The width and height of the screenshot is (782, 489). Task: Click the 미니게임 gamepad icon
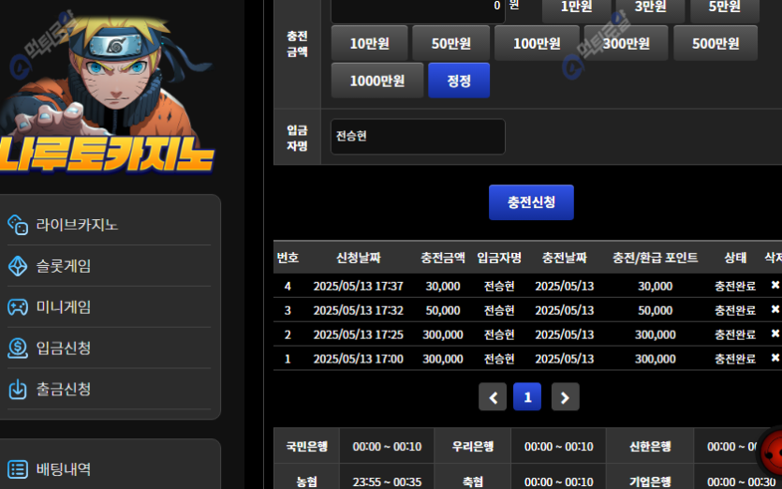point(18,307)
